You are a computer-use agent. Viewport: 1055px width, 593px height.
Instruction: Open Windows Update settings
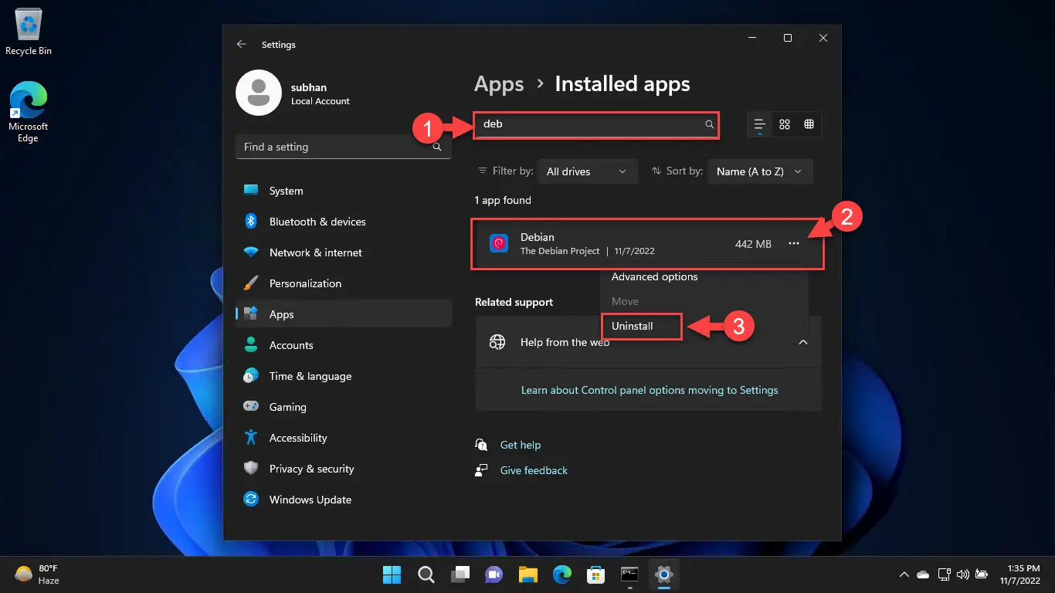pos(344,500)
